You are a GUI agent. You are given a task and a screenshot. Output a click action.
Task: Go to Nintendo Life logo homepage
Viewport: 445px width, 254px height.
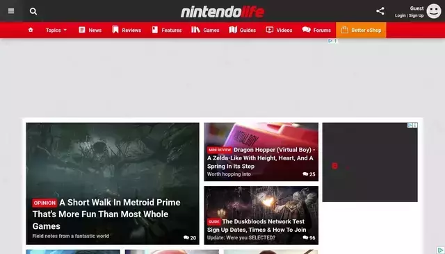coord(222,12)
